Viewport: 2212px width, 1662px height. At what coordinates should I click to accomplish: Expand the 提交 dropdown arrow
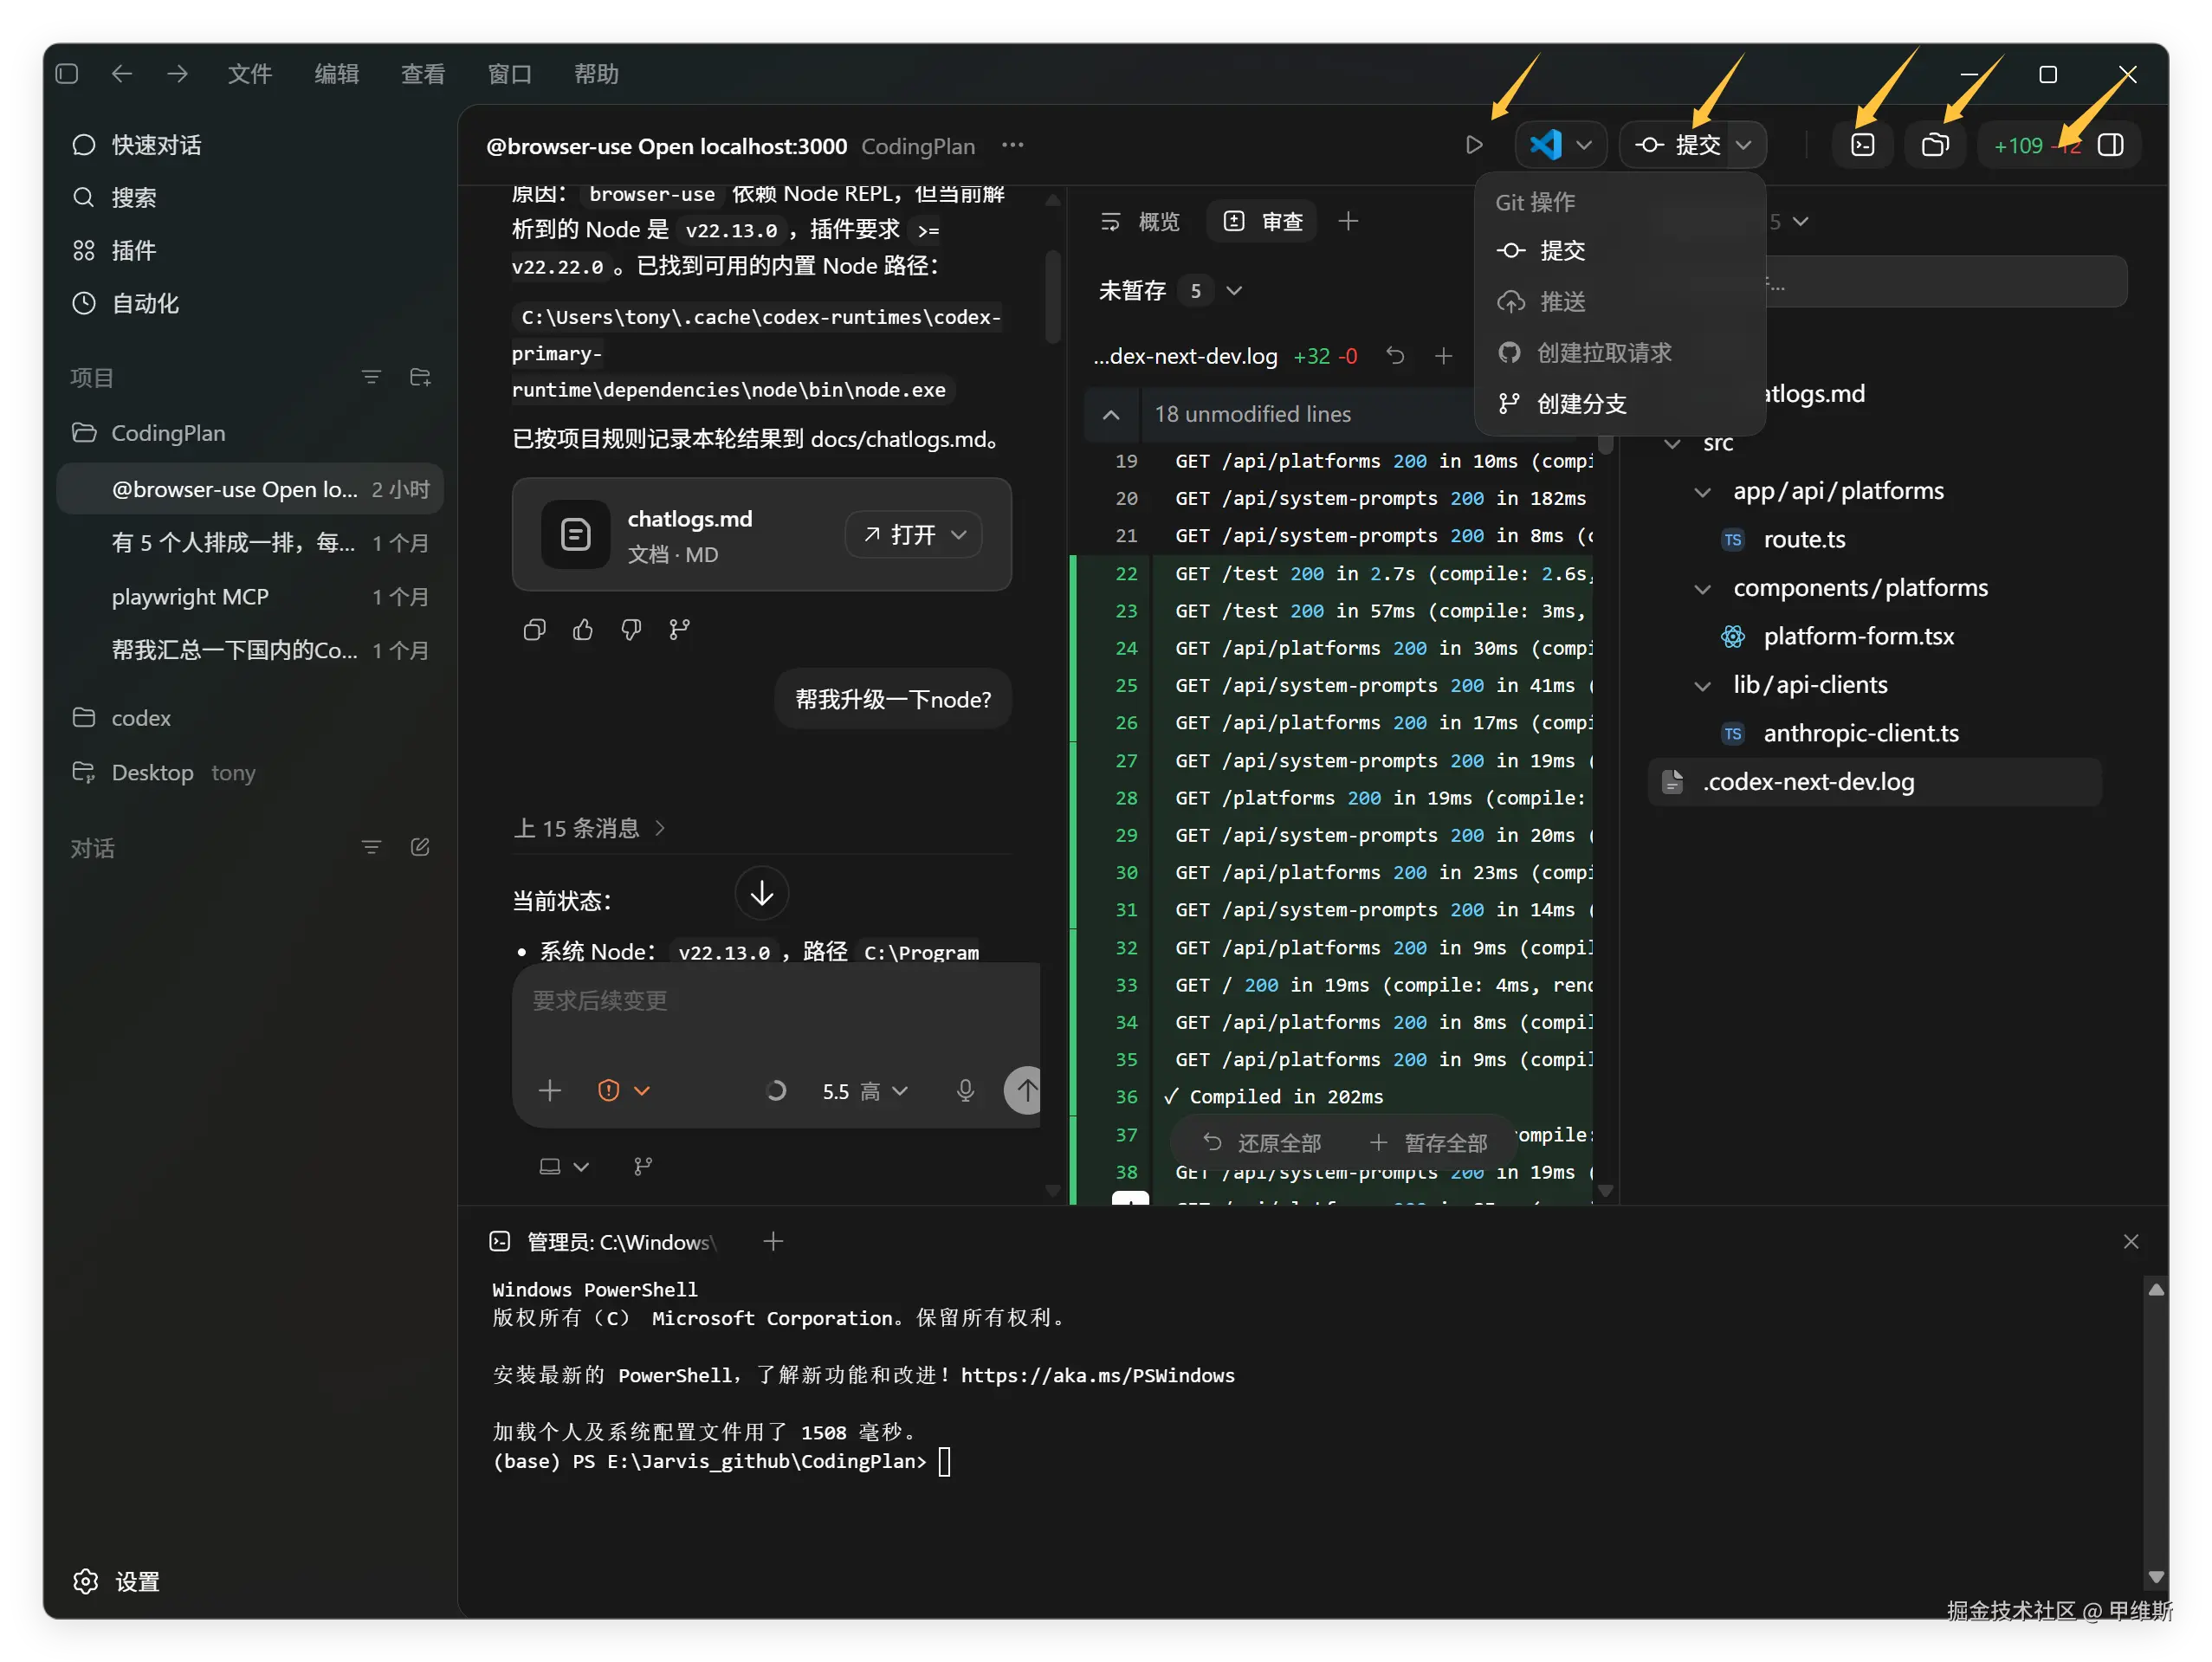click(1744, 145)
